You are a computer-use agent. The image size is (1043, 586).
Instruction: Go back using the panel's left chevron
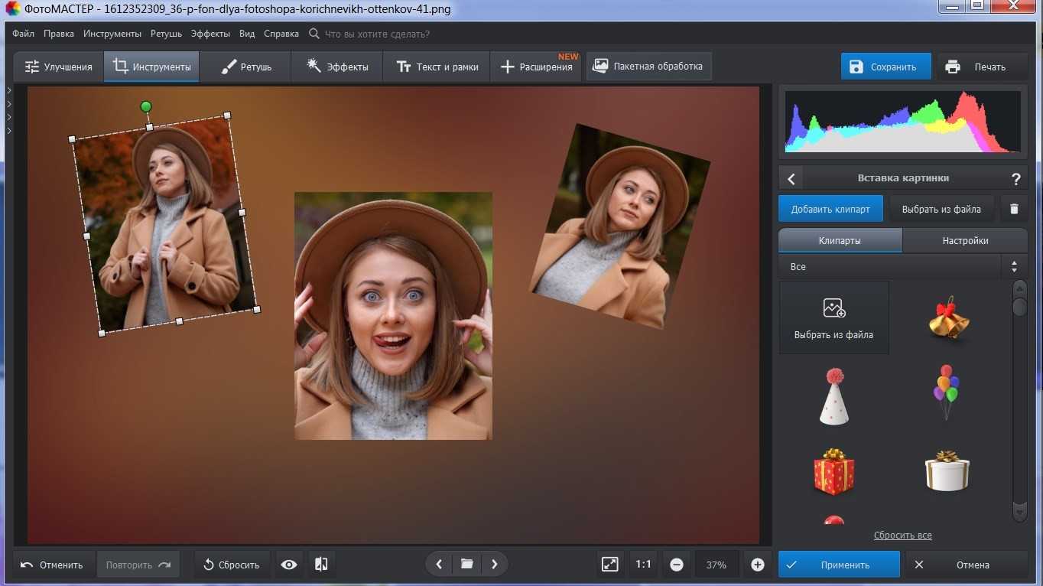click(x=791, y=179)
